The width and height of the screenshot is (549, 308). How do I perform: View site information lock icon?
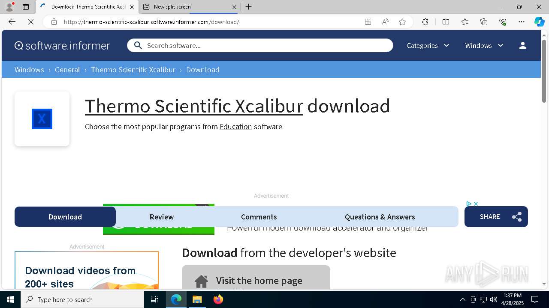click(x=54, y=22)
